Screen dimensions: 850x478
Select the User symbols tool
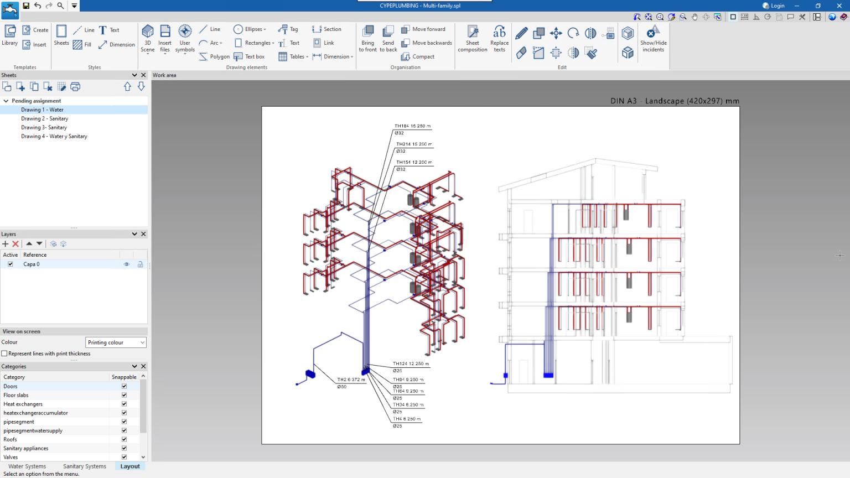click(185, 38)
